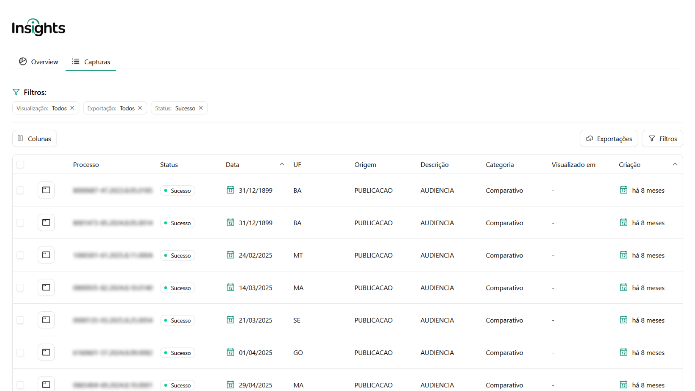Remove the Exportação: Todos filter chip
Image resolution: width=695 pixels, height=391 pixels.
140,108
